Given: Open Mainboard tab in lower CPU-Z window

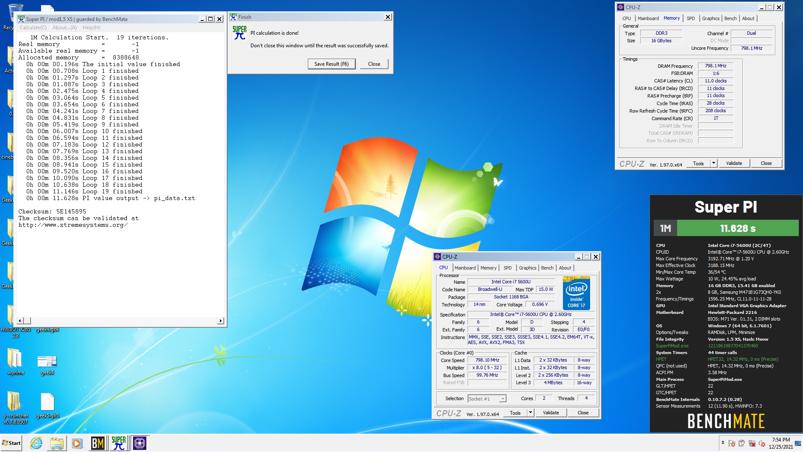Looking at the screenshot, I should pyautogui.click(x=465, y=268).
